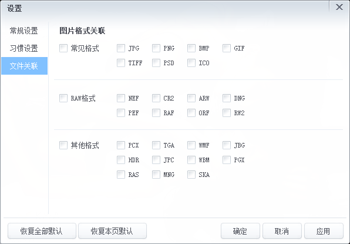Check the JPG format checkbox
Viewport: 350px width, 244px height.
click(x=121, y=48)
